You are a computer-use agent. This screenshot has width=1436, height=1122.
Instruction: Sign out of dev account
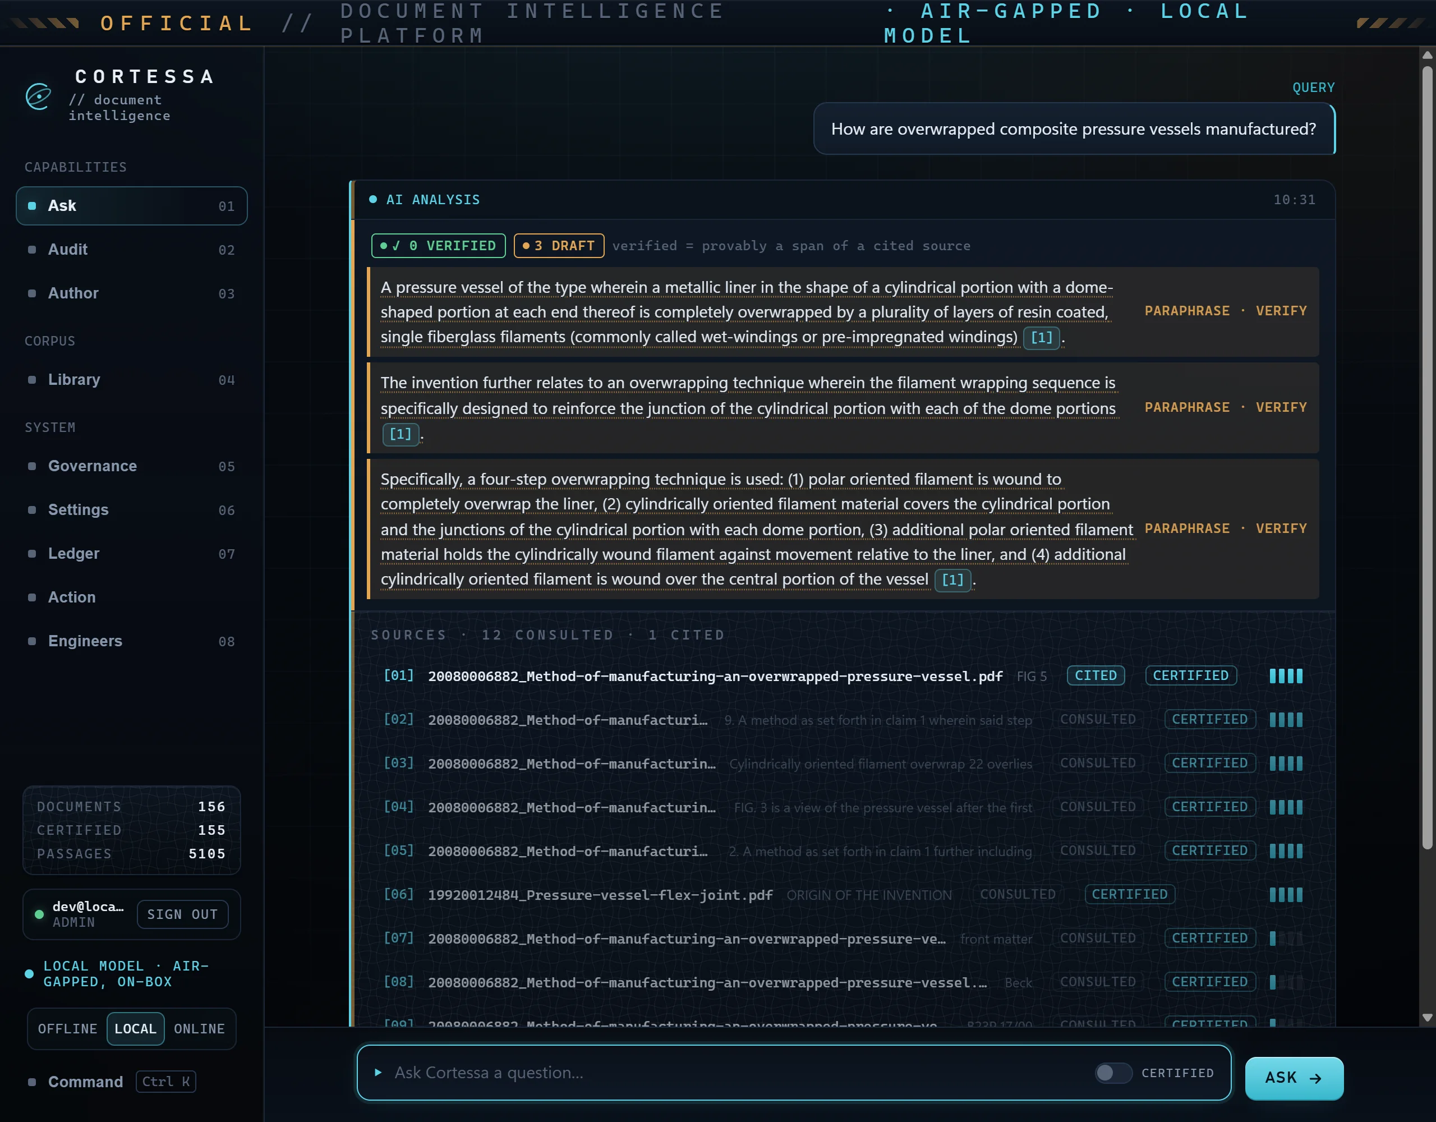coord(182,914)
